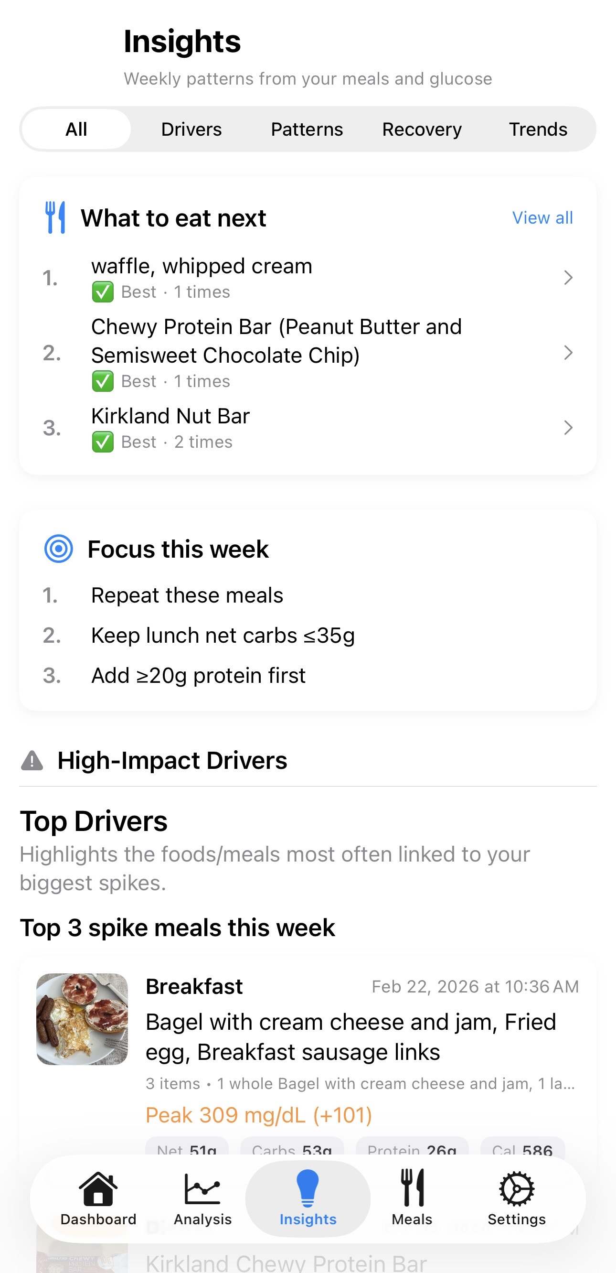
Task: Tap the Keep lunch net carbs ≤35g item
Action: pos(223,636)
